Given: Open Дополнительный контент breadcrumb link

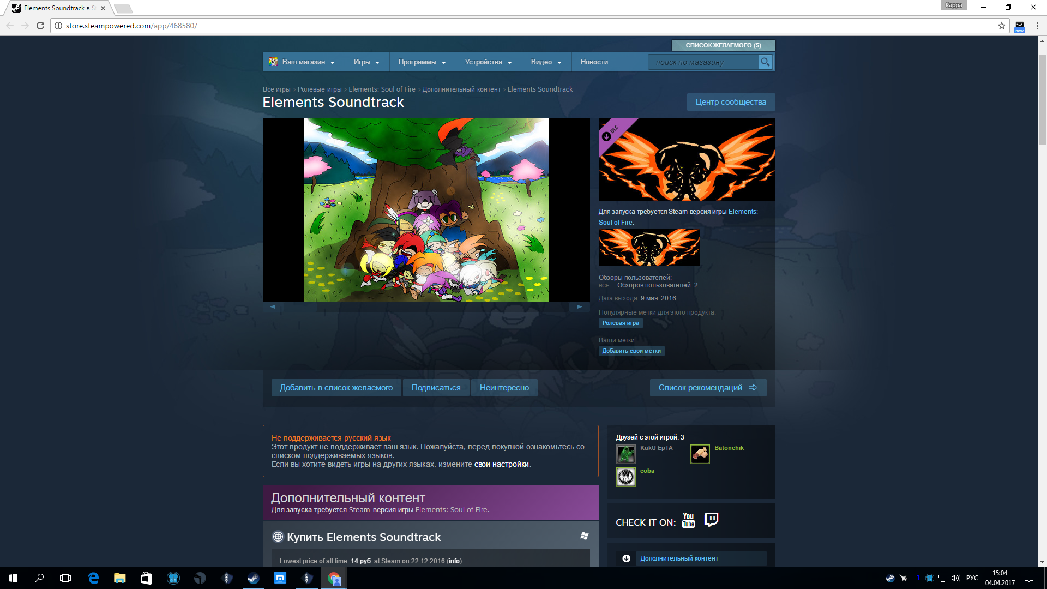Looking at the screenshot, I should point(461,89).
